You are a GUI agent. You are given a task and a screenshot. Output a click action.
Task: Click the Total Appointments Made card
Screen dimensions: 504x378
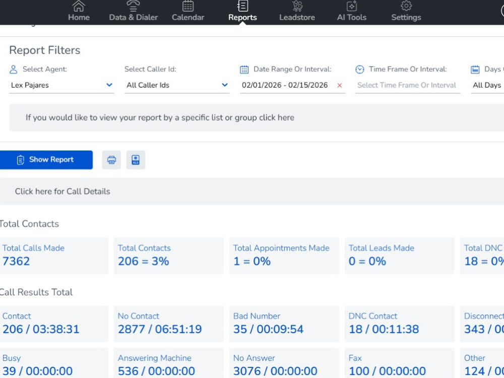pos(284,256)
